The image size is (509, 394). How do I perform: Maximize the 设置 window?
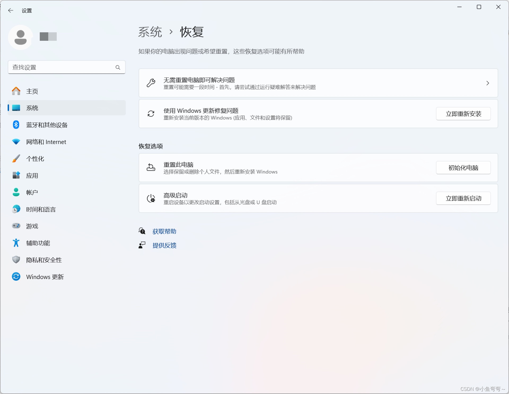point(479,7)
